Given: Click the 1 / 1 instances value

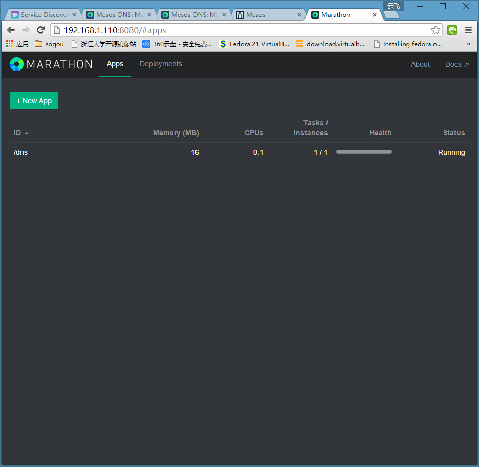Looking at the screenshot, I should point(321,152).
